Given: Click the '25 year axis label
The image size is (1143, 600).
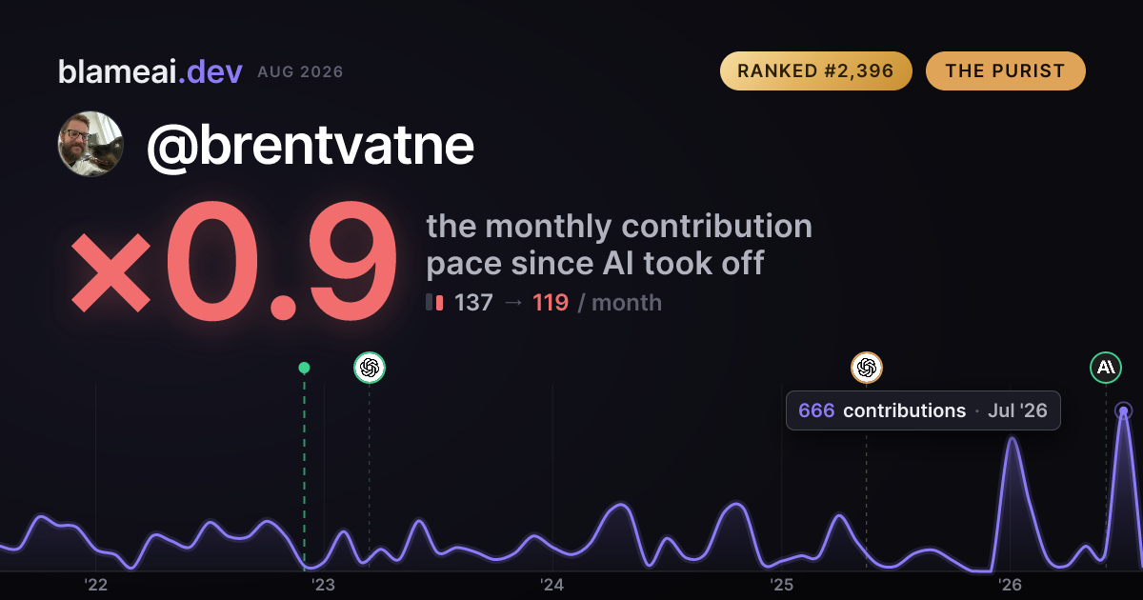Looking at the screenshot, I should (781, 585).
